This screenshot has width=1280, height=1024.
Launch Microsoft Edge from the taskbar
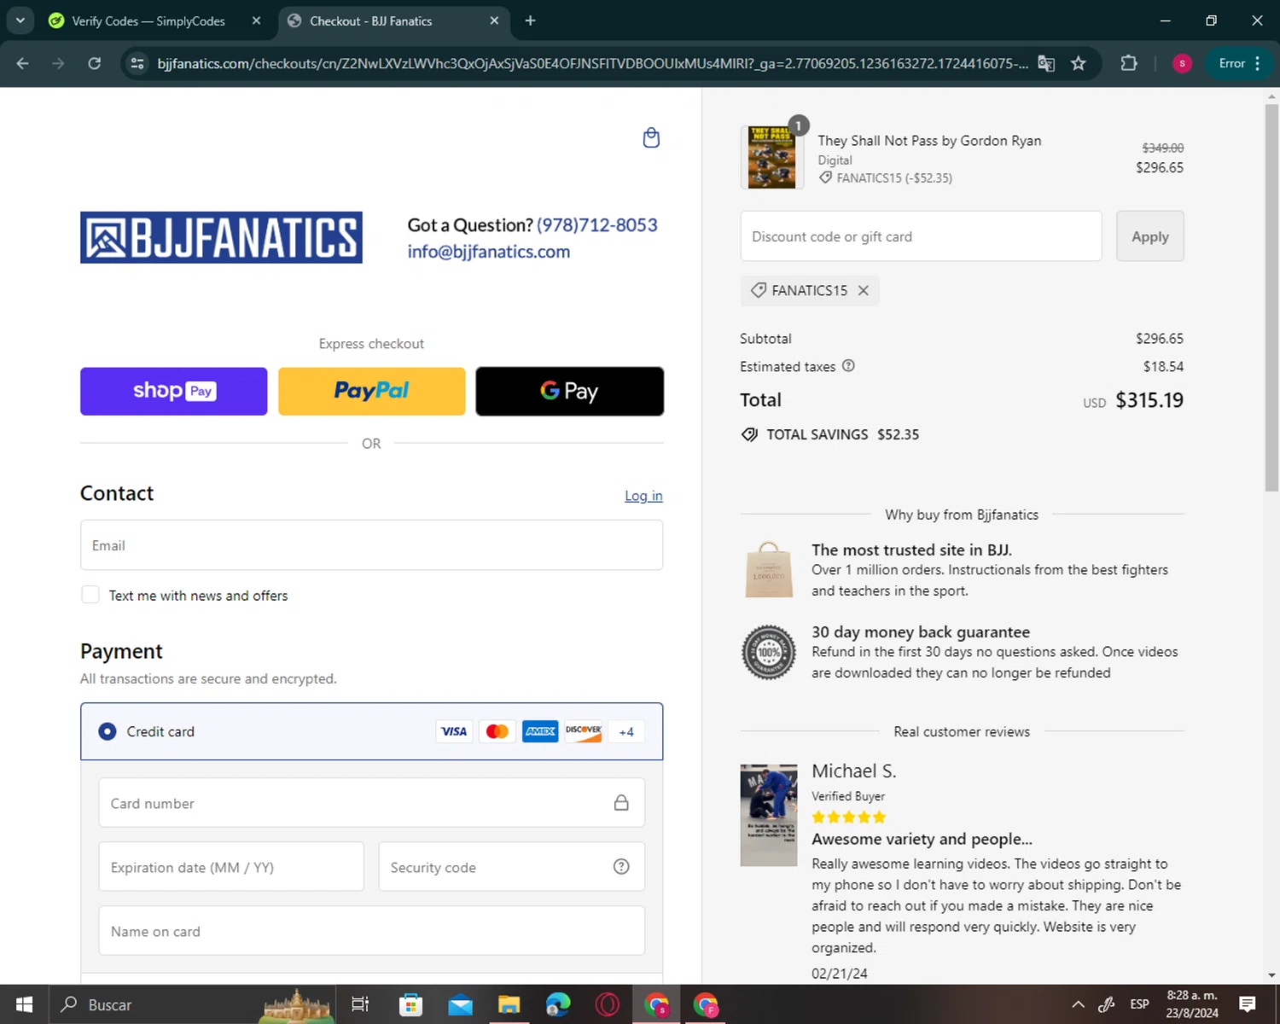click(558, 1004)
